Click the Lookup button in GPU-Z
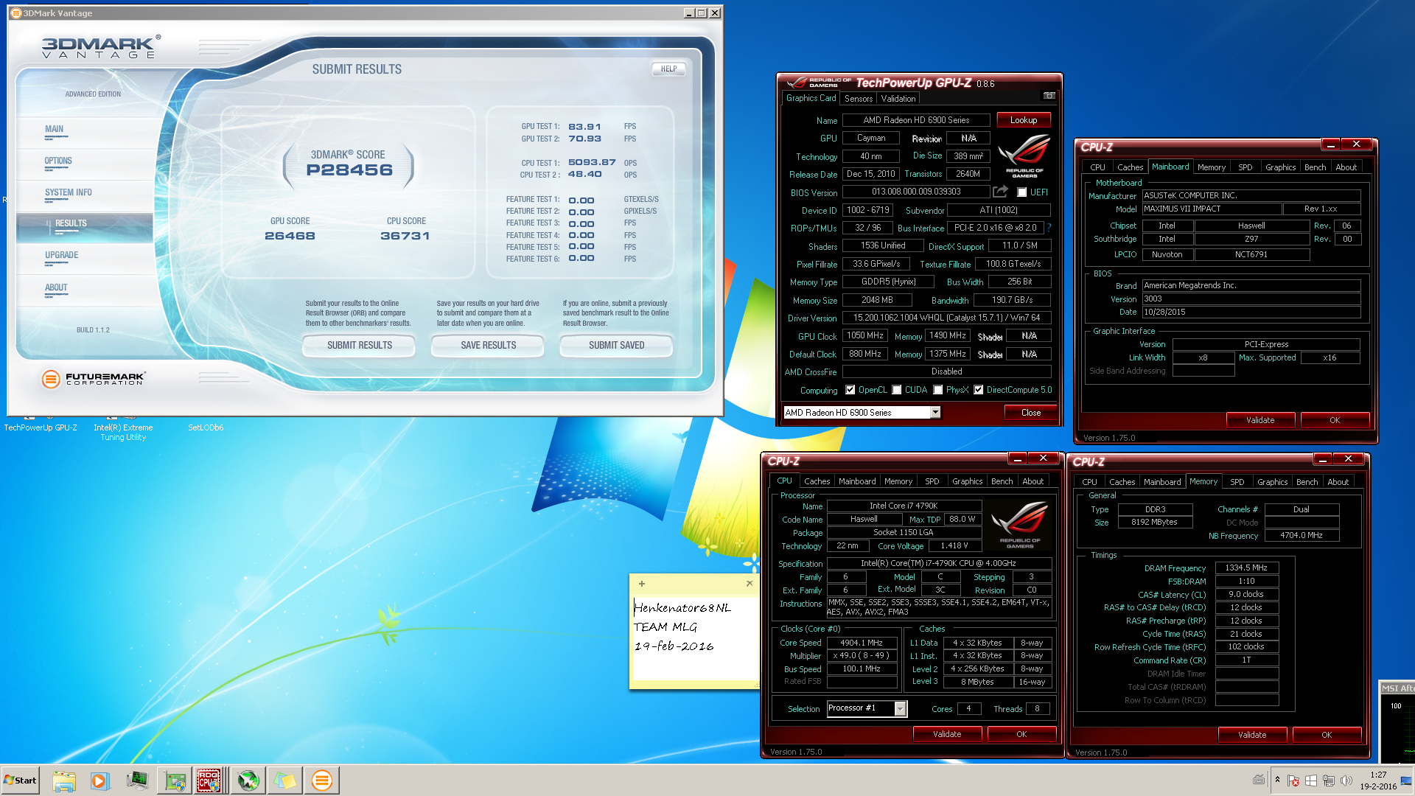Screen dimensions: 1415x796 point(1024,120)
